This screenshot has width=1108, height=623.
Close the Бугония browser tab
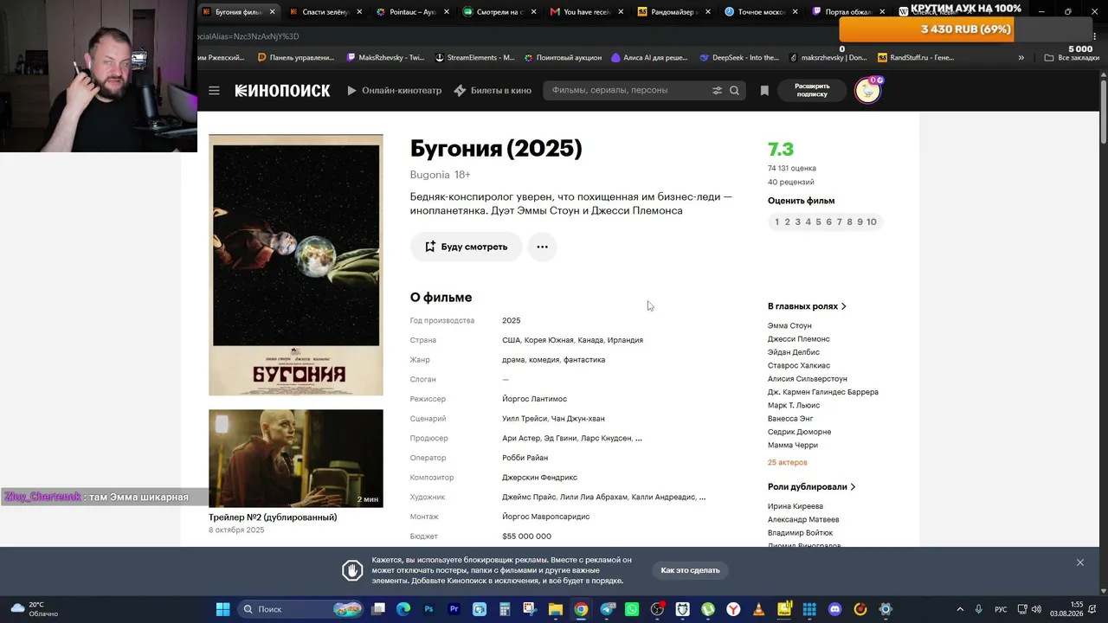(x=273, y=12)
